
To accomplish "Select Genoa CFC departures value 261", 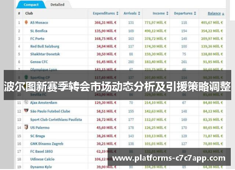I will click(x=184, y=62).
